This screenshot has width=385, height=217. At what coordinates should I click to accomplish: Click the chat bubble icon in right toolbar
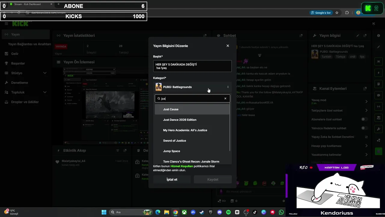(378, 95)
